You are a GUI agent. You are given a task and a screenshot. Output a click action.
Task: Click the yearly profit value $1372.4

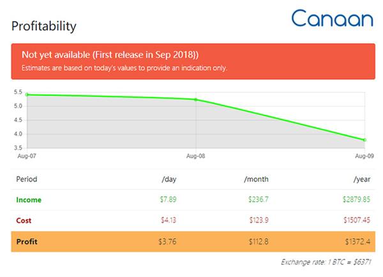tap(357, 240)
